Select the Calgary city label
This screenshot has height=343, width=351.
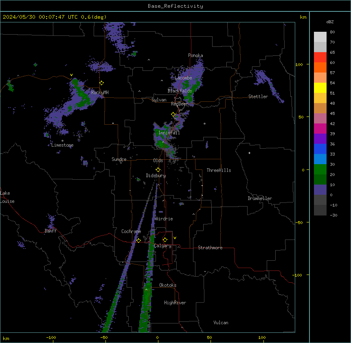[x=163, y=246]
